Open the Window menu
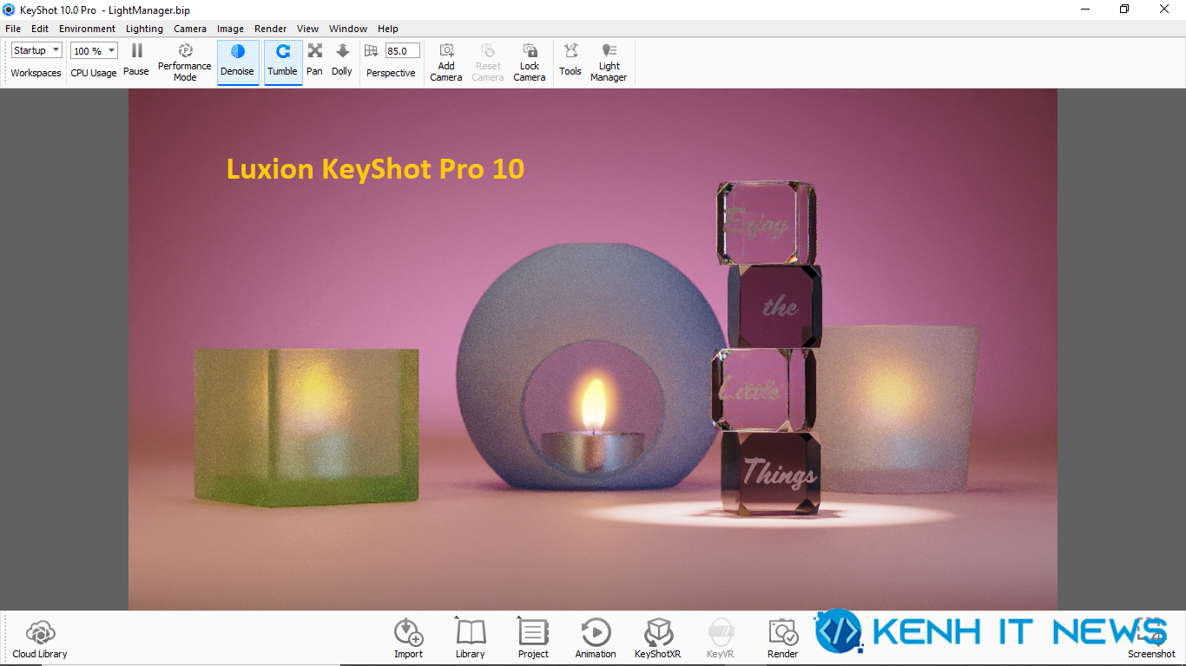This screenshot has width=1186, height=666. [348, 29]
